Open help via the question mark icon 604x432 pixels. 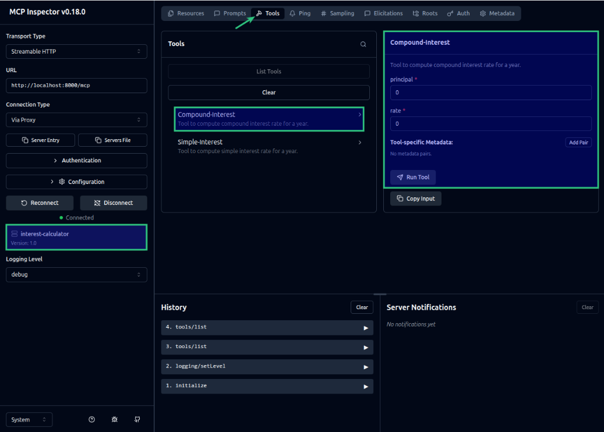point(91,419)
